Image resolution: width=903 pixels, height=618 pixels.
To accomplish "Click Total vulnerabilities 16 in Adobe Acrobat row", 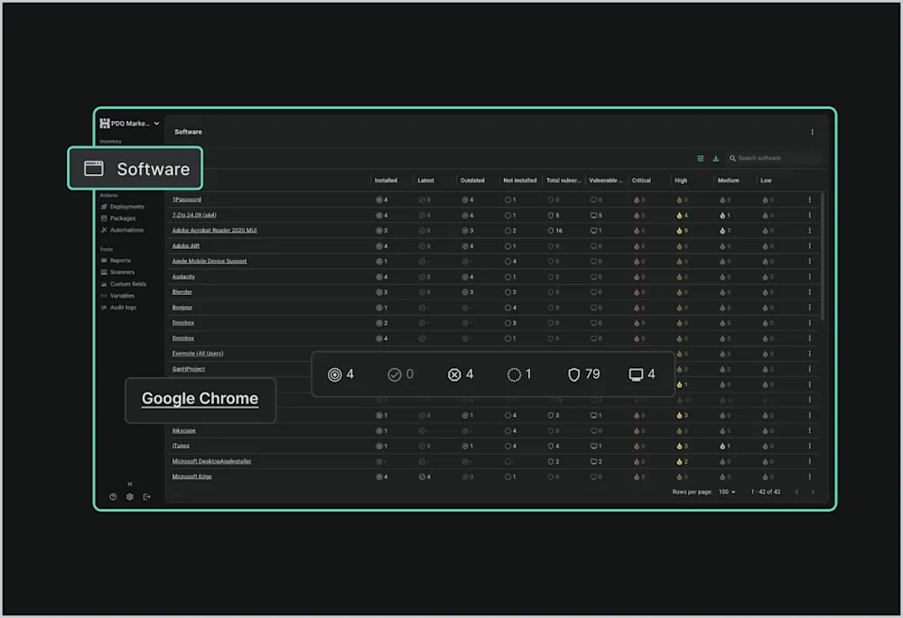I will pos(555,231).
